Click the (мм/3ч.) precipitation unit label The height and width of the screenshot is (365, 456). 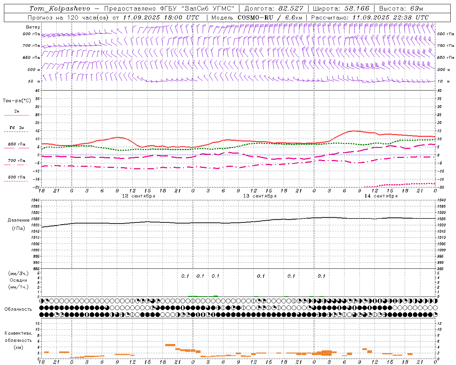(x=19, y=273)
